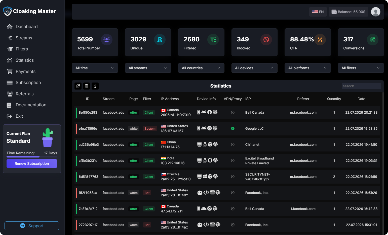Refresh the Statistics table
388x235 pixels.
coord(78,86)
